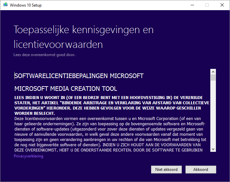230x182 pixels.
Task: Click the Windows 10 Setup title icon
Action: click(6, 5)
